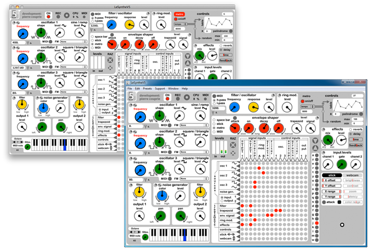The image size is (369, 250).
Task: Toggle metro on/off red light in front window
Action: [303, 102]
